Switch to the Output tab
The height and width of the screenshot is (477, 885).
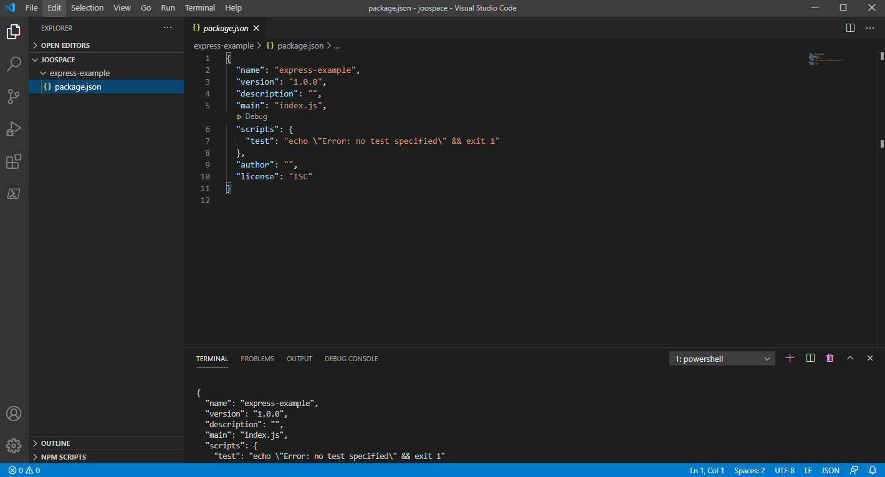pyautogui.click(x=299, y=359)
